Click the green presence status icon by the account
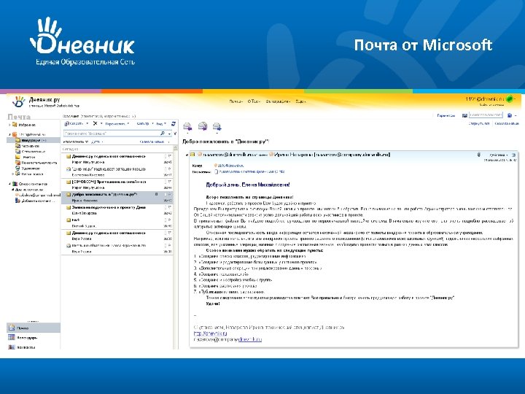Image resolution: width=525 pixels, height=394 pixels. pos(509,98)
